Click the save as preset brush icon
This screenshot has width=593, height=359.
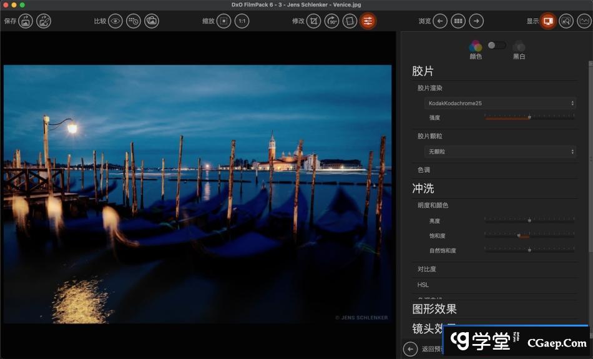[x=44, y=21]
